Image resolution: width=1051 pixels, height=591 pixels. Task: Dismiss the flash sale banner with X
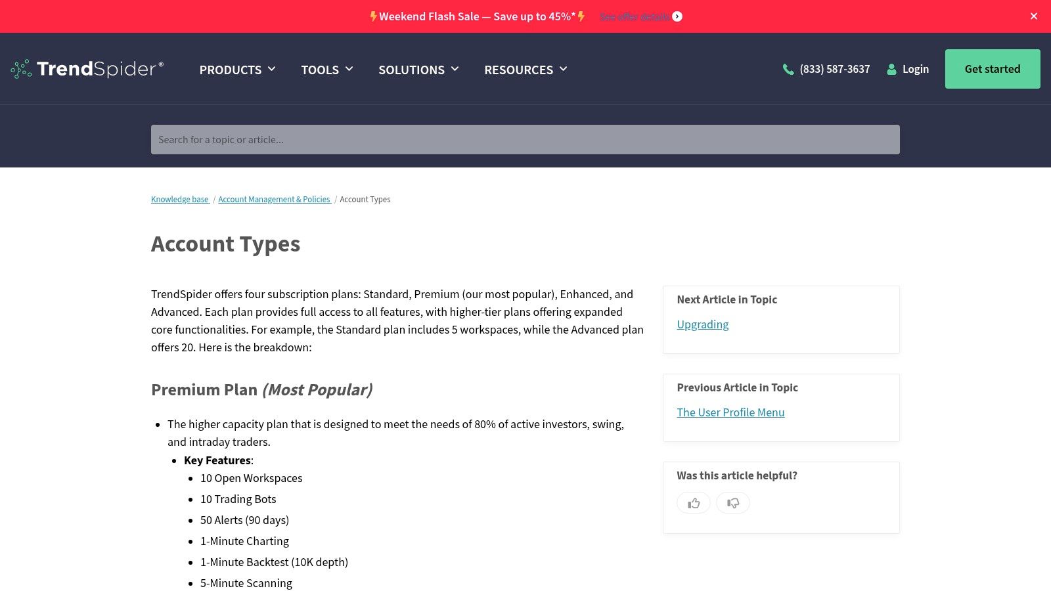coord(1034,16)
